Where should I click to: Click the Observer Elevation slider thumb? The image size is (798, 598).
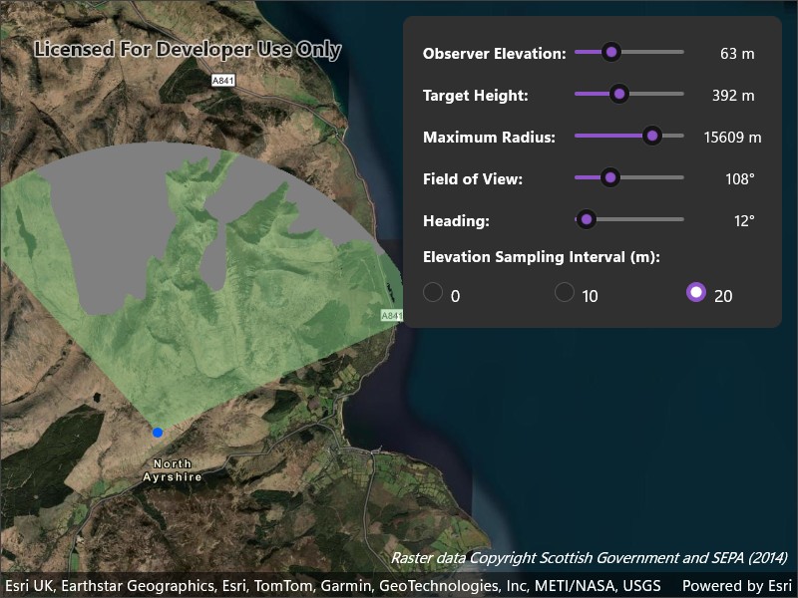[611, 52]
